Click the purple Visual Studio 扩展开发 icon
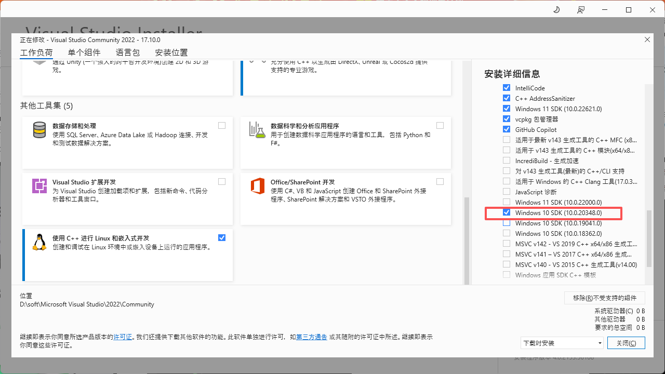The width and height of the screenshot is (665, 374). click(x=39, y=186)
